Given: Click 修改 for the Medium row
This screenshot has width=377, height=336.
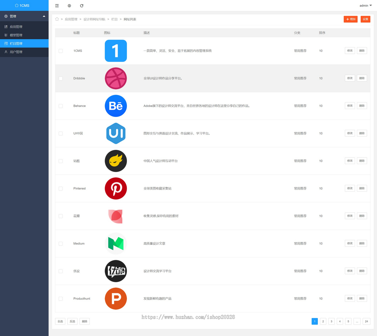Looking at the screenshot, I should [350, 243].
